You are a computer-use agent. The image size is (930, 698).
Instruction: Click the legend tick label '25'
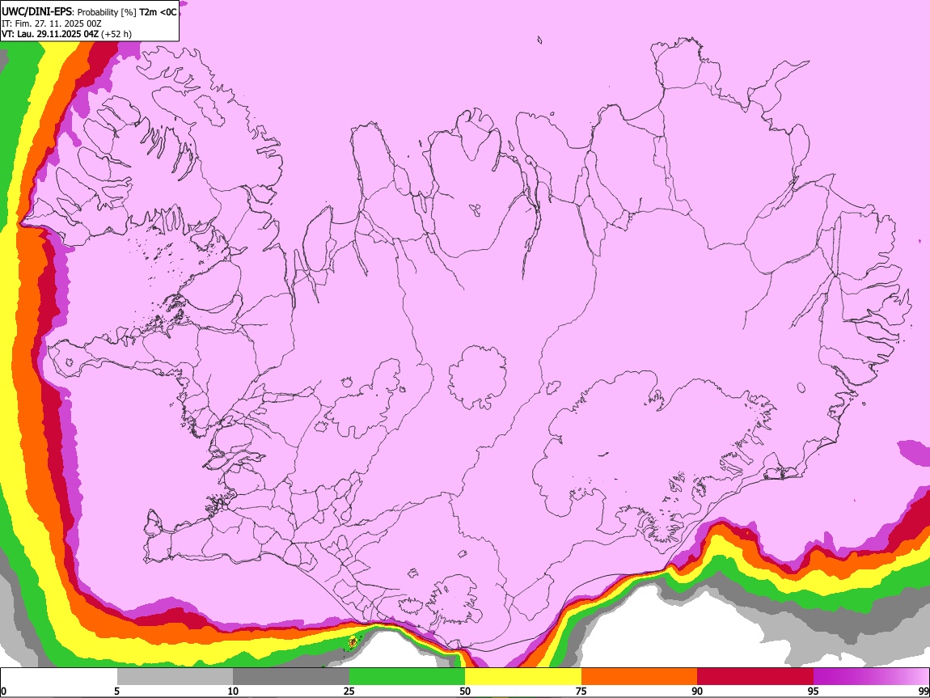[x=349, y=691]
